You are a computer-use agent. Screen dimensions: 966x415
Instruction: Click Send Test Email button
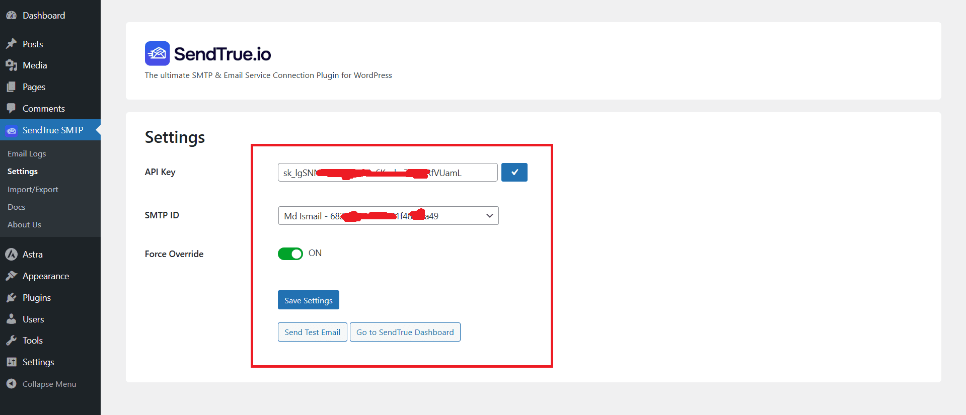coord(313,332)
